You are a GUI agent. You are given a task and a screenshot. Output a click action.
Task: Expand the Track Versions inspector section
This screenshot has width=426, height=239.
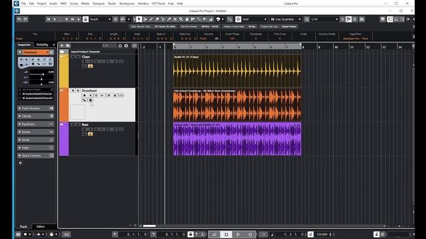pos(35,108)
